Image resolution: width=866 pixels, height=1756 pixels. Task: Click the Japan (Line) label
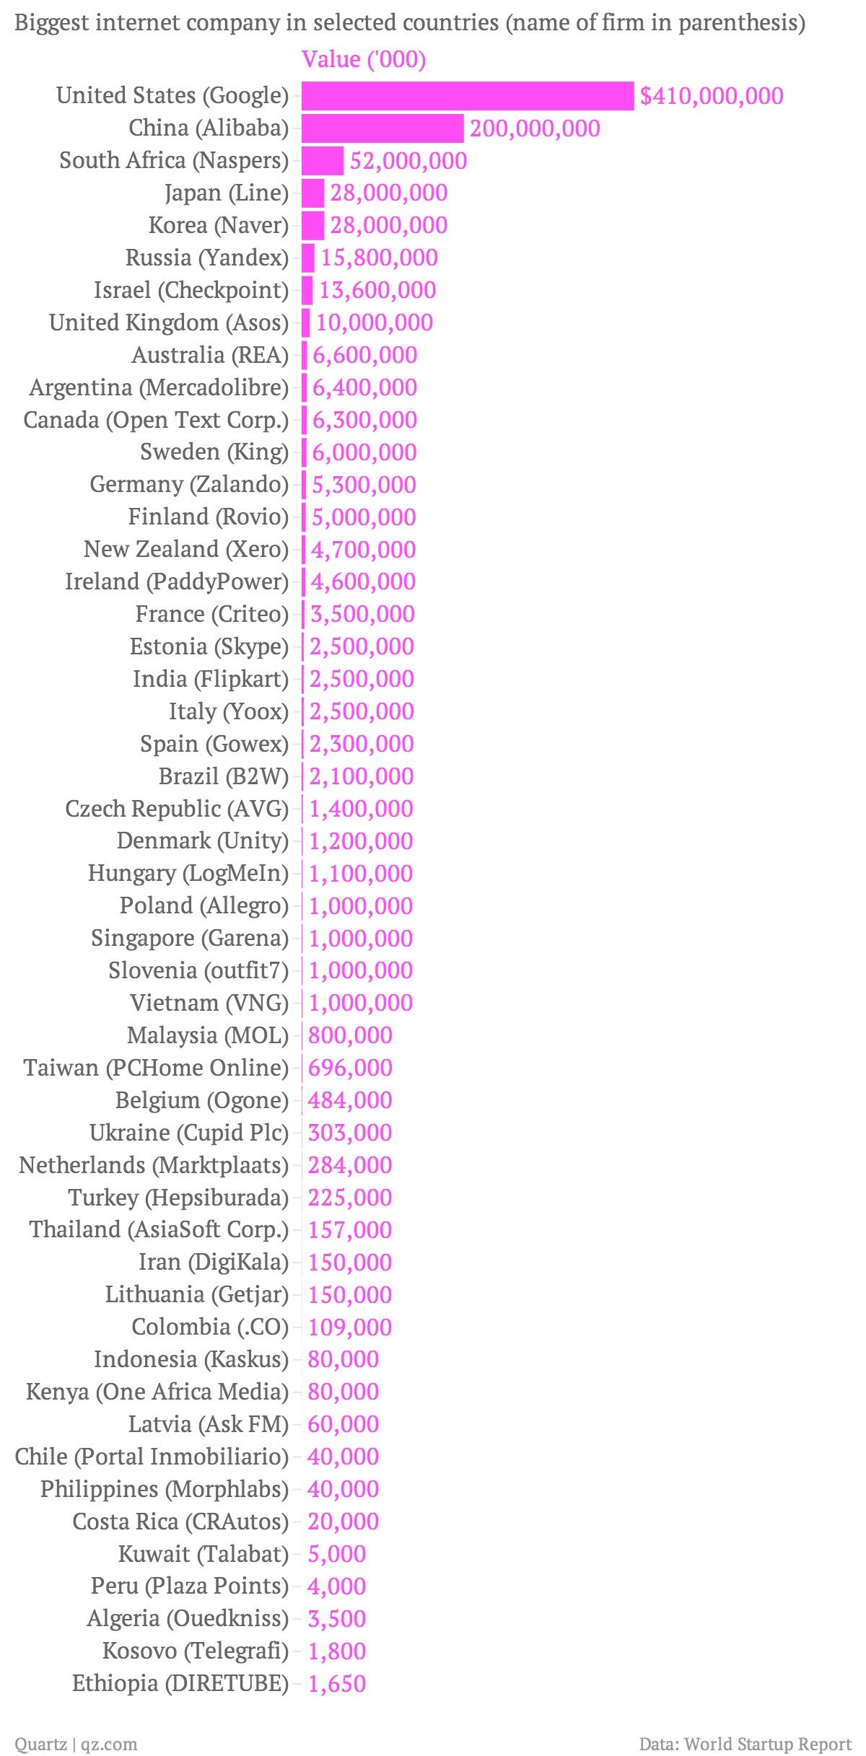tap(227, 193)
